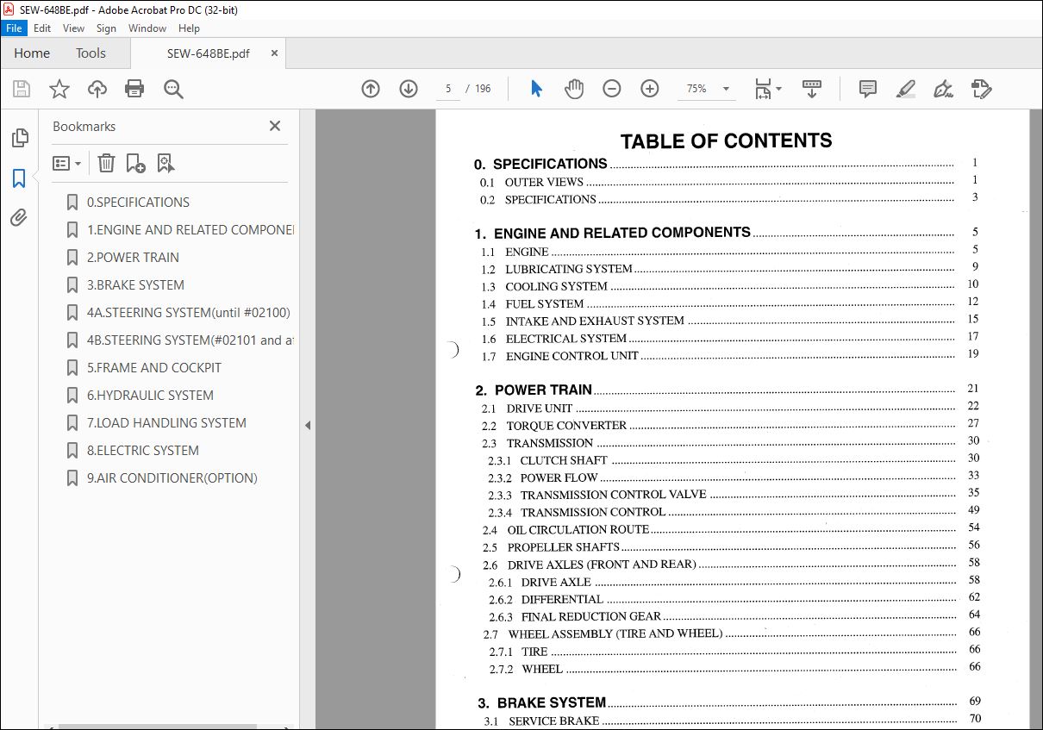This screenshot has width=1043, height=730.
Task: Add a sticky note comment
Action: coord(868,89)
